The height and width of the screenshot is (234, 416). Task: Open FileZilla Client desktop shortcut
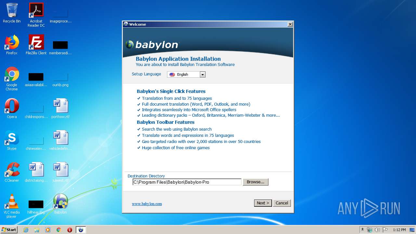[36, 45]
